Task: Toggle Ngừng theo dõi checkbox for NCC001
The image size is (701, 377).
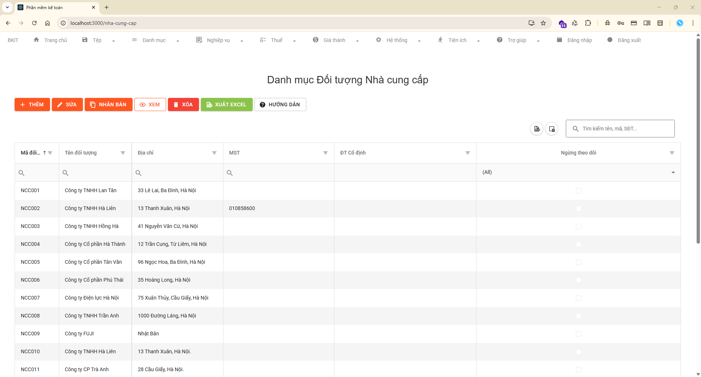Action: tap(578, 191)
